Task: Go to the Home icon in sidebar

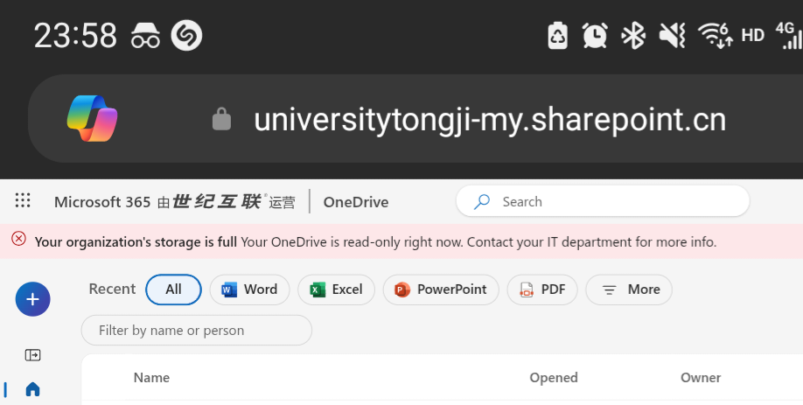Action: tap(32, 389)
